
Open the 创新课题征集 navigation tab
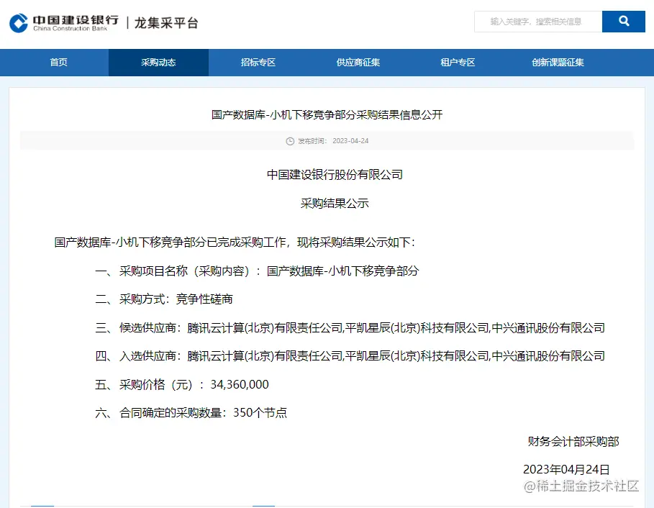(558, 63)
